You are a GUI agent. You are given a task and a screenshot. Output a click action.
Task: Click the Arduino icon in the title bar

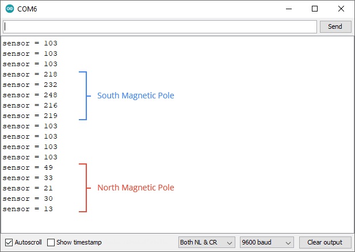click(x=9, y=9)
